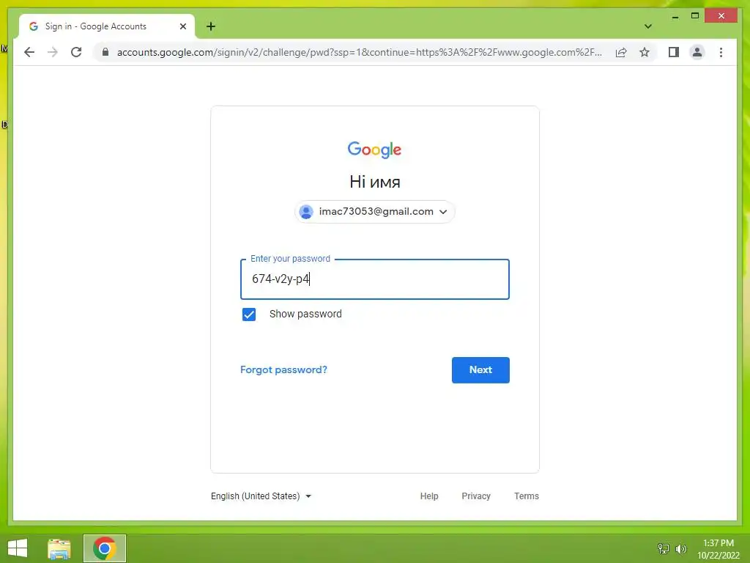Open File Explorer from the taskbar
Viewport: 750px width, 563px height.
click(x=59, y=548)
